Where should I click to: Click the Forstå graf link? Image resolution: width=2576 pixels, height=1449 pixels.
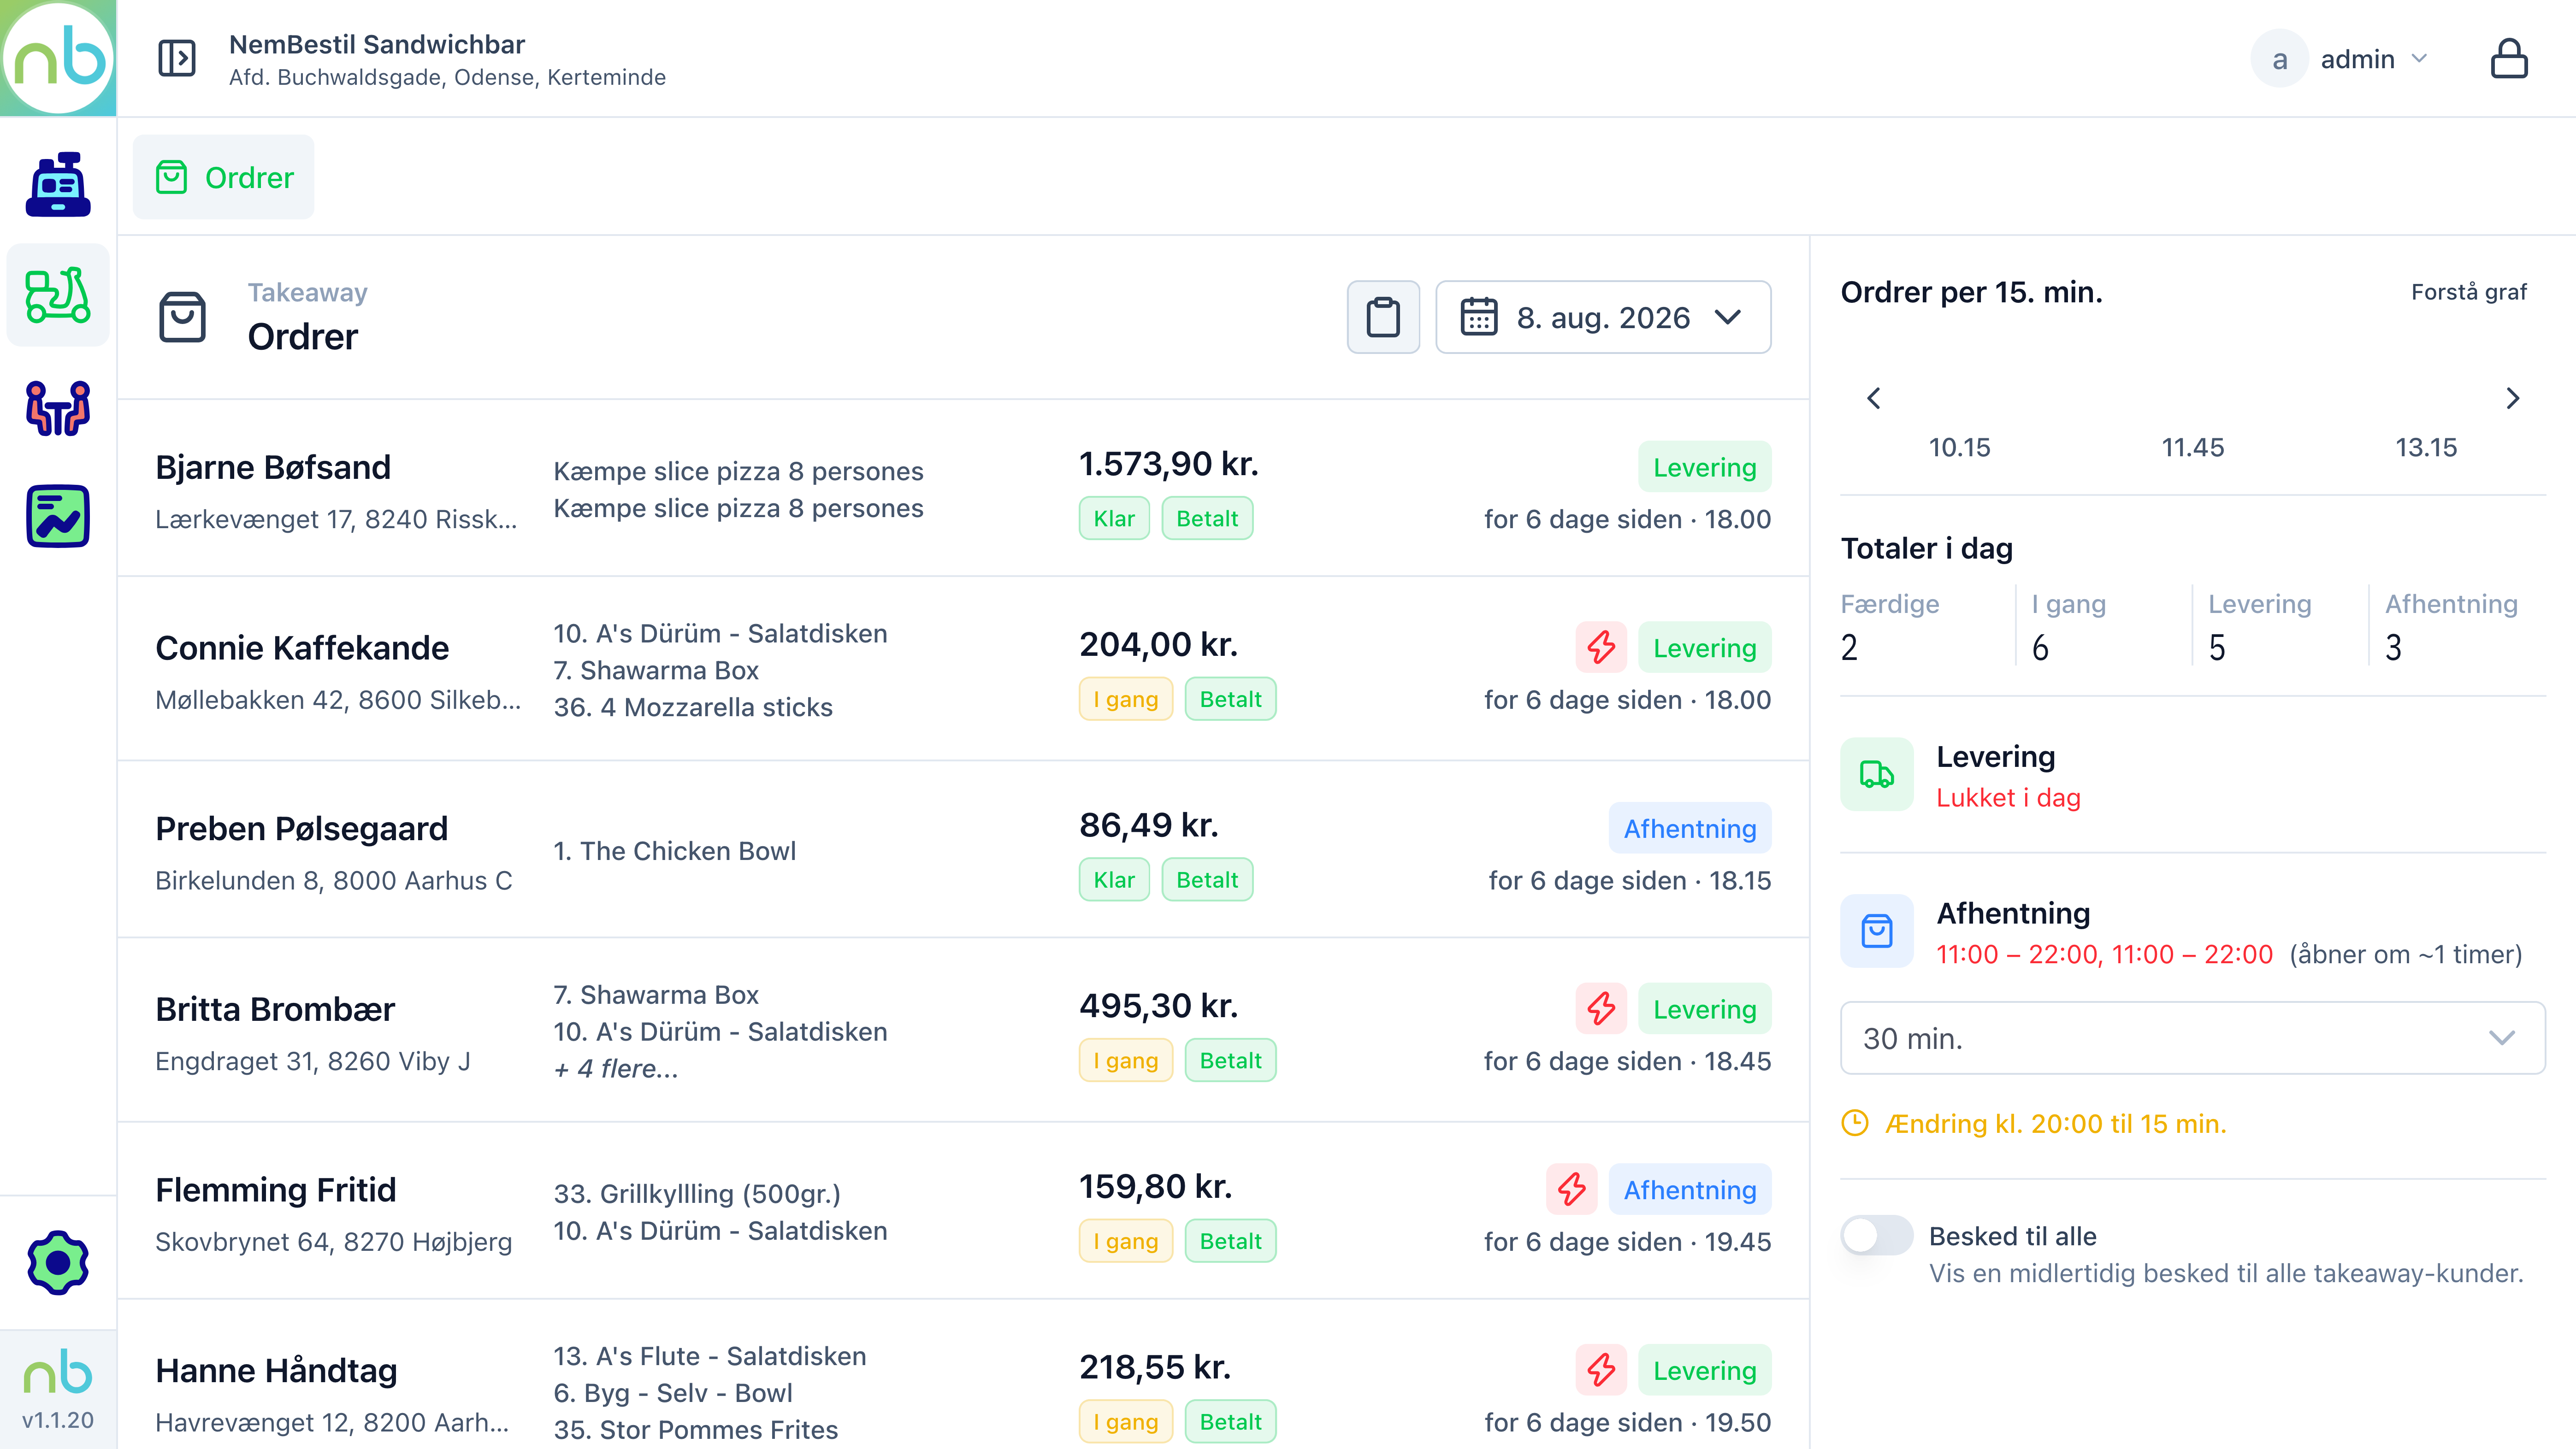[2468, 292]
